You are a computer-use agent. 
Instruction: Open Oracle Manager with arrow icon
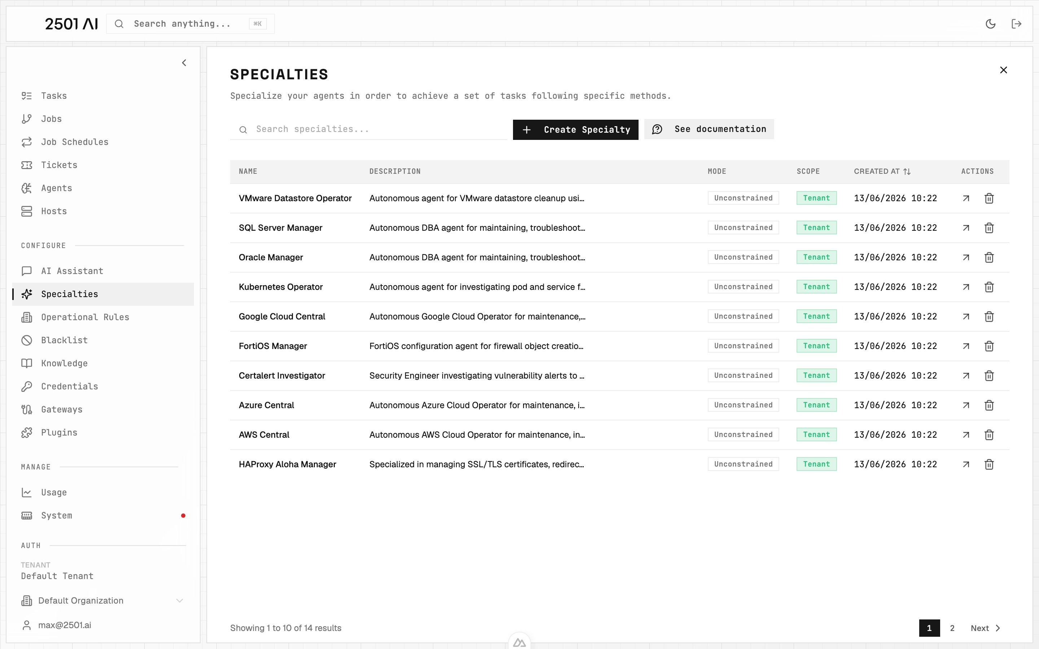pos(966,257)
